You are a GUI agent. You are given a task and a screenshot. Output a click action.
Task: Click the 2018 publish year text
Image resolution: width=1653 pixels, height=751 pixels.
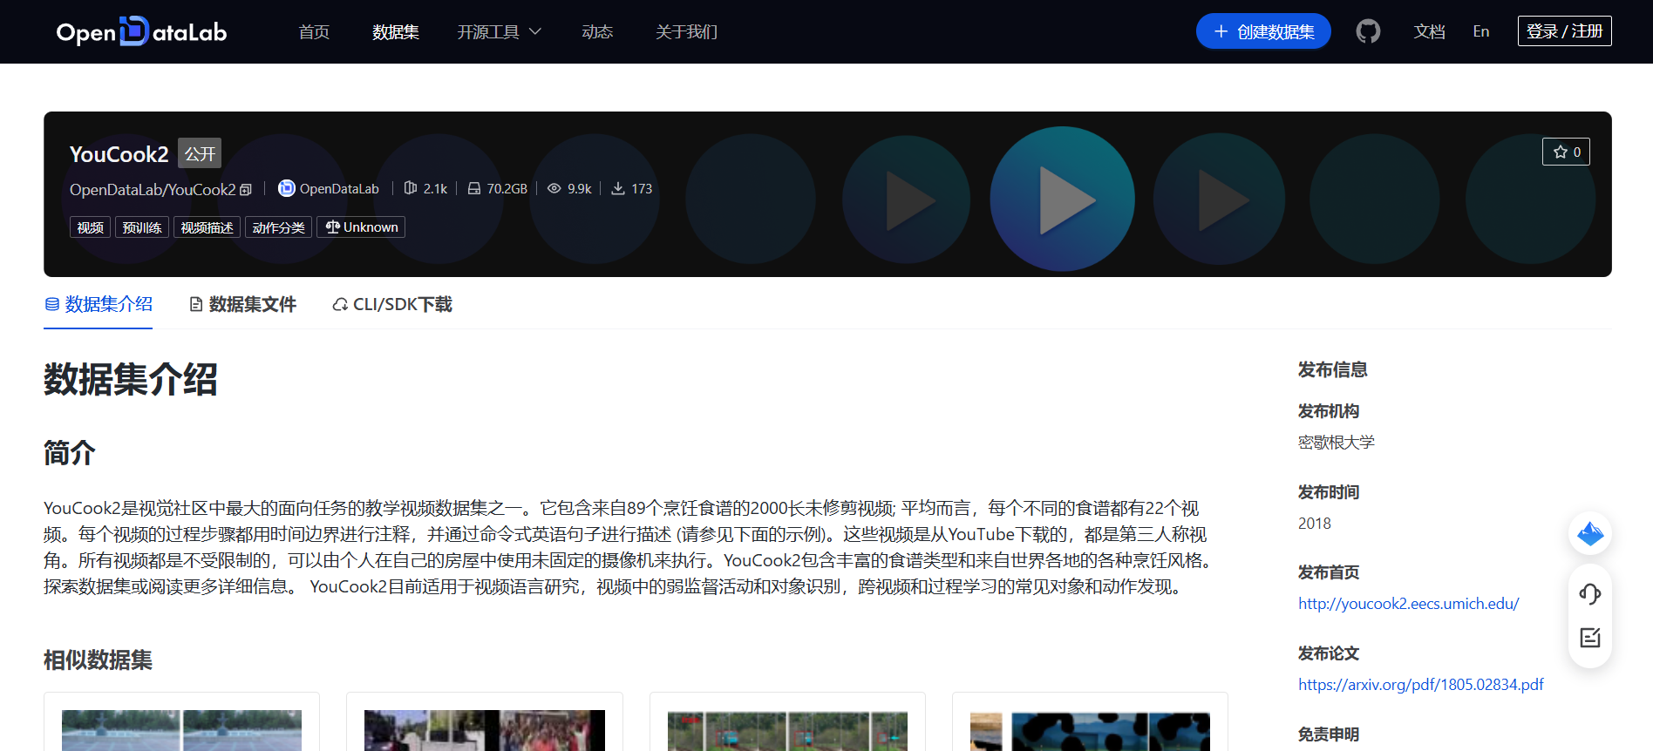tap(1315, 524)
